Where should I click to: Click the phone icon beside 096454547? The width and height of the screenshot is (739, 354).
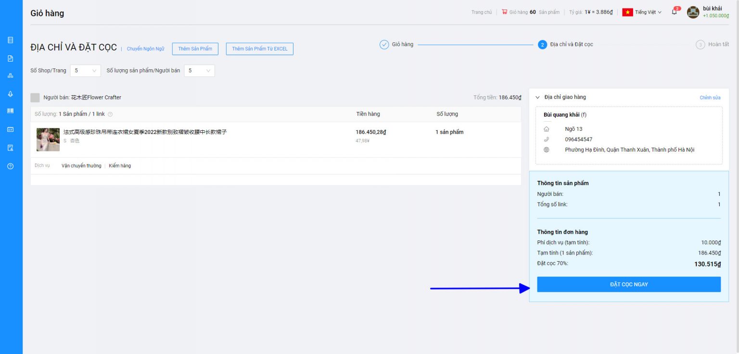[546, 139]
